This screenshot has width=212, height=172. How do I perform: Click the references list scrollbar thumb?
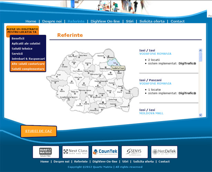point(200,57)
